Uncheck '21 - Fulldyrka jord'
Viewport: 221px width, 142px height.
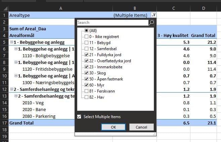pos(87,55)
